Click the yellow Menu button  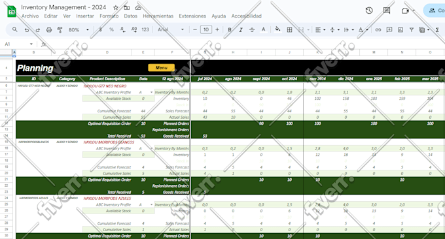(161, 68)
